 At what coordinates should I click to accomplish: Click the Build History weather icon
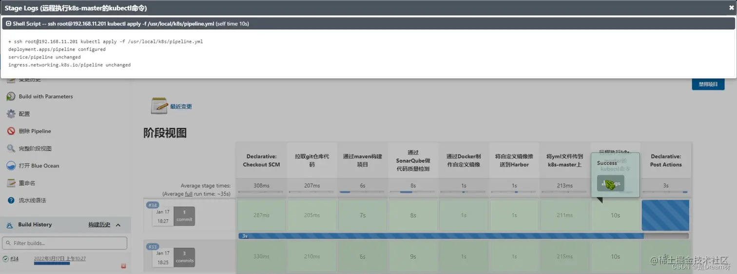click(9, 225)
